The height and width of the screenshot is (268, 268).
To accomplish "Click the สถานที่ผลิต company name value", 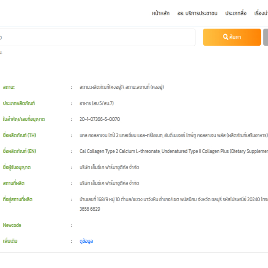I will (x=109, y=183).
